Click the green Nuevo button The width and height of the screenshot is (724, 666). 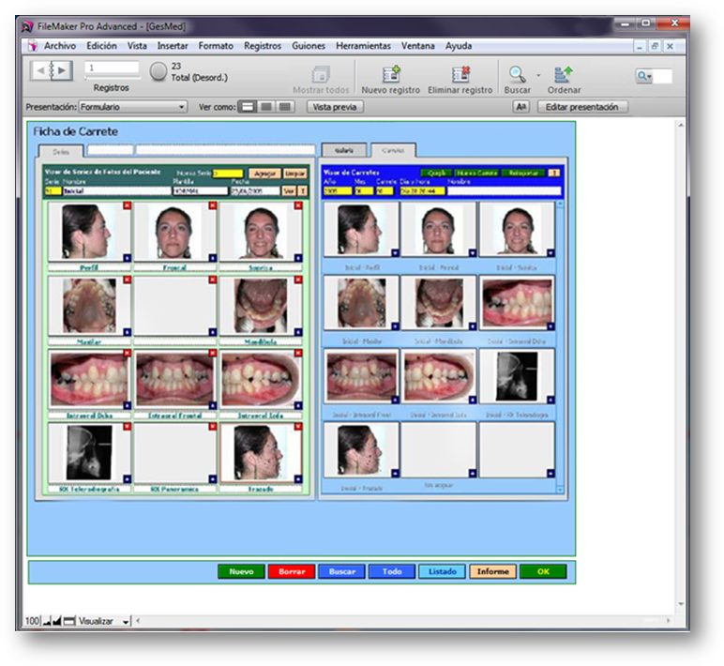pyautogui.click(x=241, y=571)
